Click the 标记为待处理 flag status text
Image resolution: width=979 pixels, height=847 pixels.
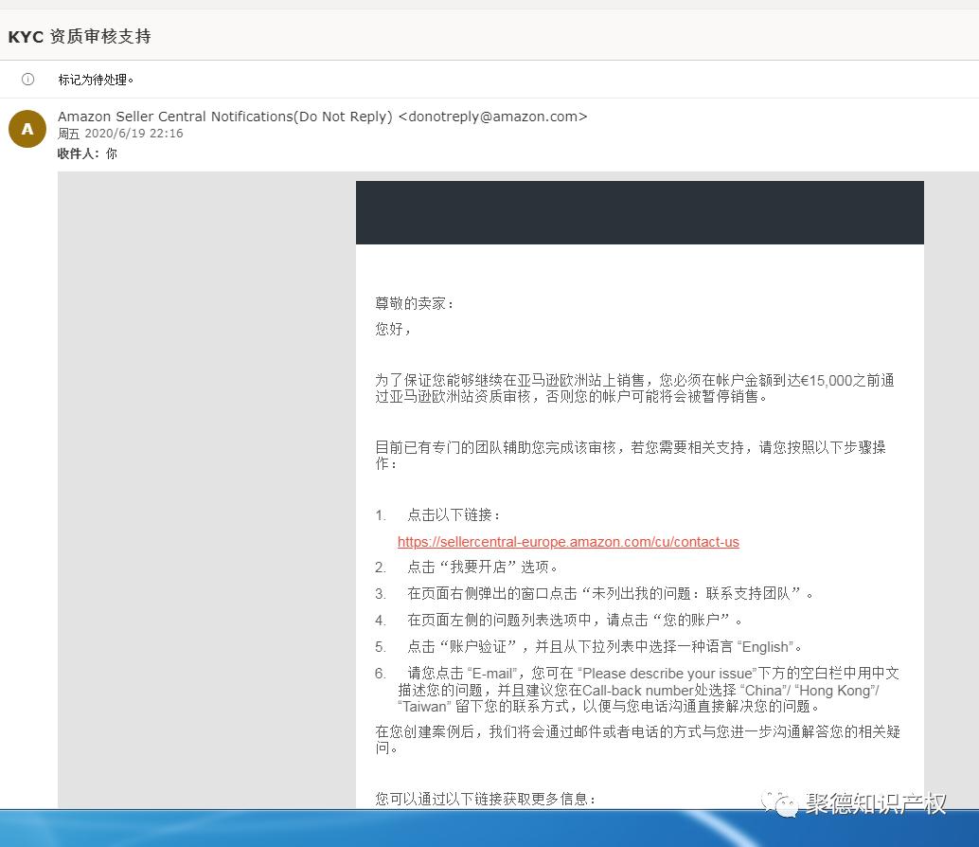click(95, 81)
